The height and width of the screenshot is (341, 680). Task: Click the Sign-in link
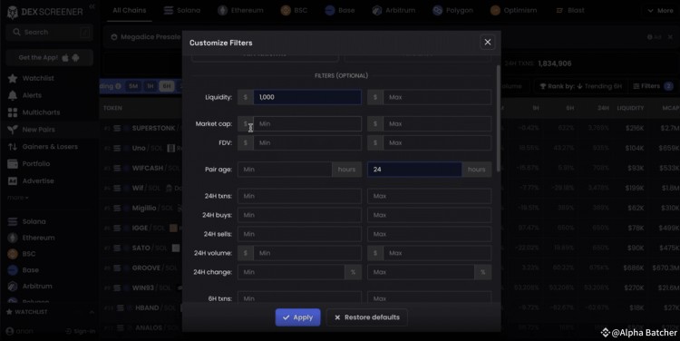pos(81,331)
